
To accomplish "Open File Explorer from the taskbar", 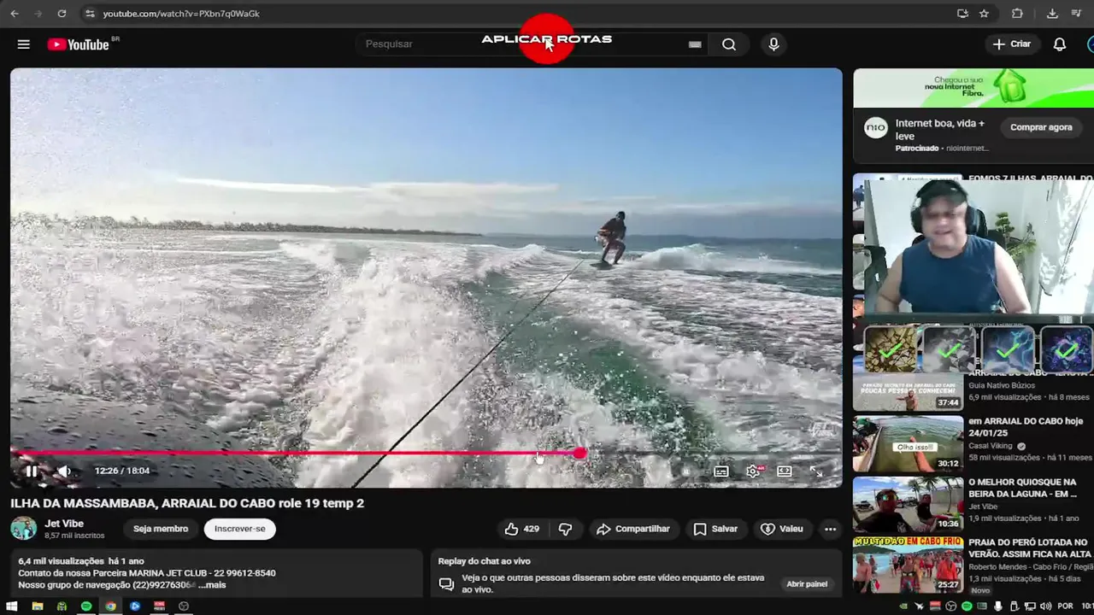I will (x=38, y=606).
